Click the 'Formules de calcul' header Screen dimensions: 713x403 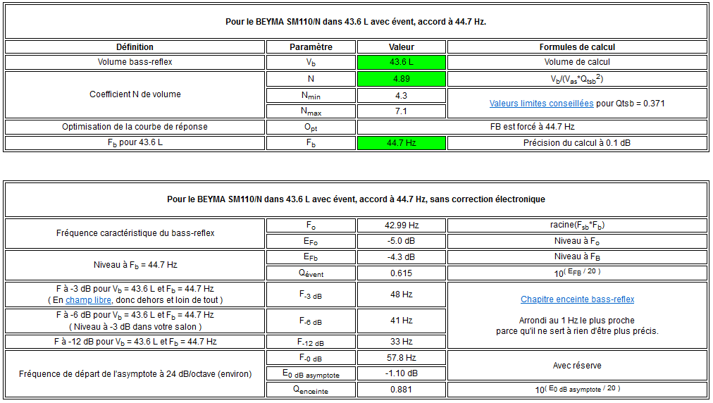(x=577, y=46)
